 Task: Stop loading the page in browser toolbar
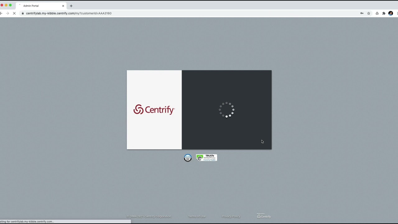coord(14,13)
